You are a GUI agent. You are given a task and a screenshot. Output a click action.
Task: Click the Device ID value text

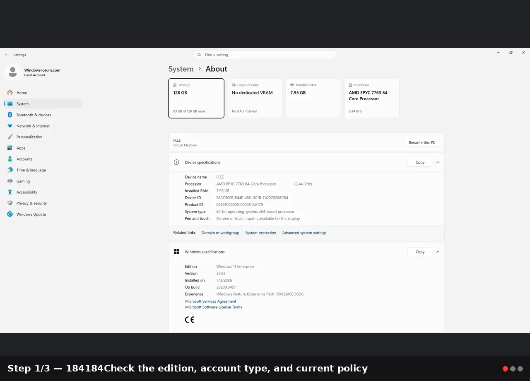coord(252,198)
